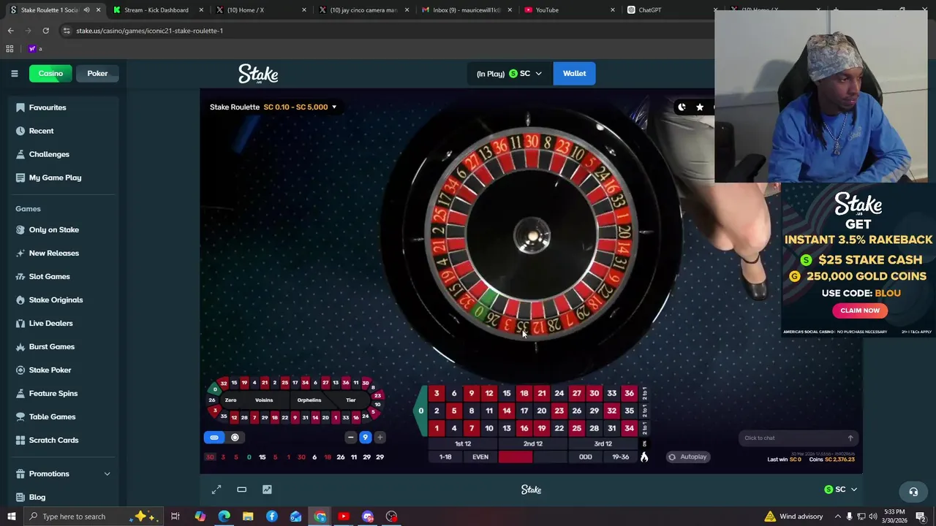Show hidden system tray icons

tap(837, 517)
